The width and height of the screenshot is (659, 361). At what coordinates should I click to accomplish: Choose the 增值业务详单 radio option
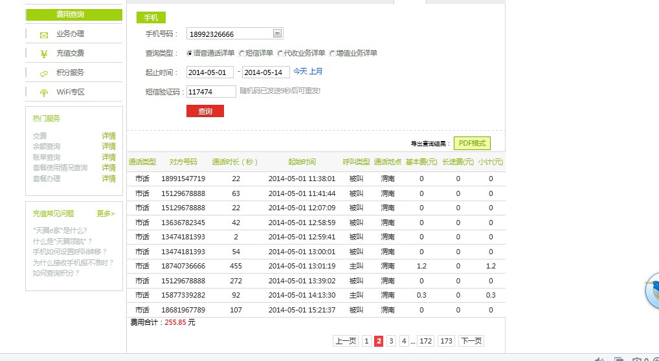click(332, 53)
